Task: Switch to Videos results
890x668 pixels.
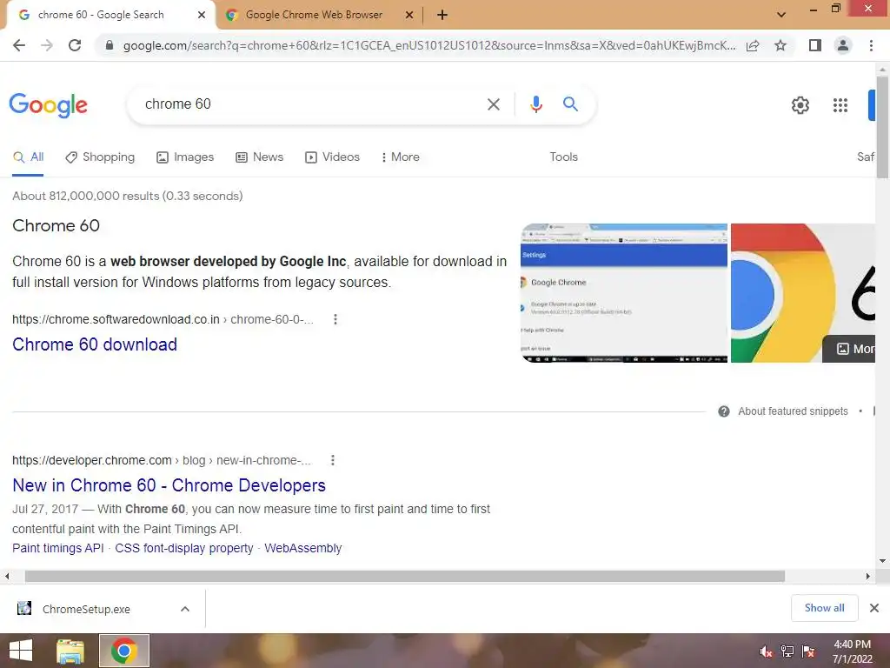Action: (332, 157)
